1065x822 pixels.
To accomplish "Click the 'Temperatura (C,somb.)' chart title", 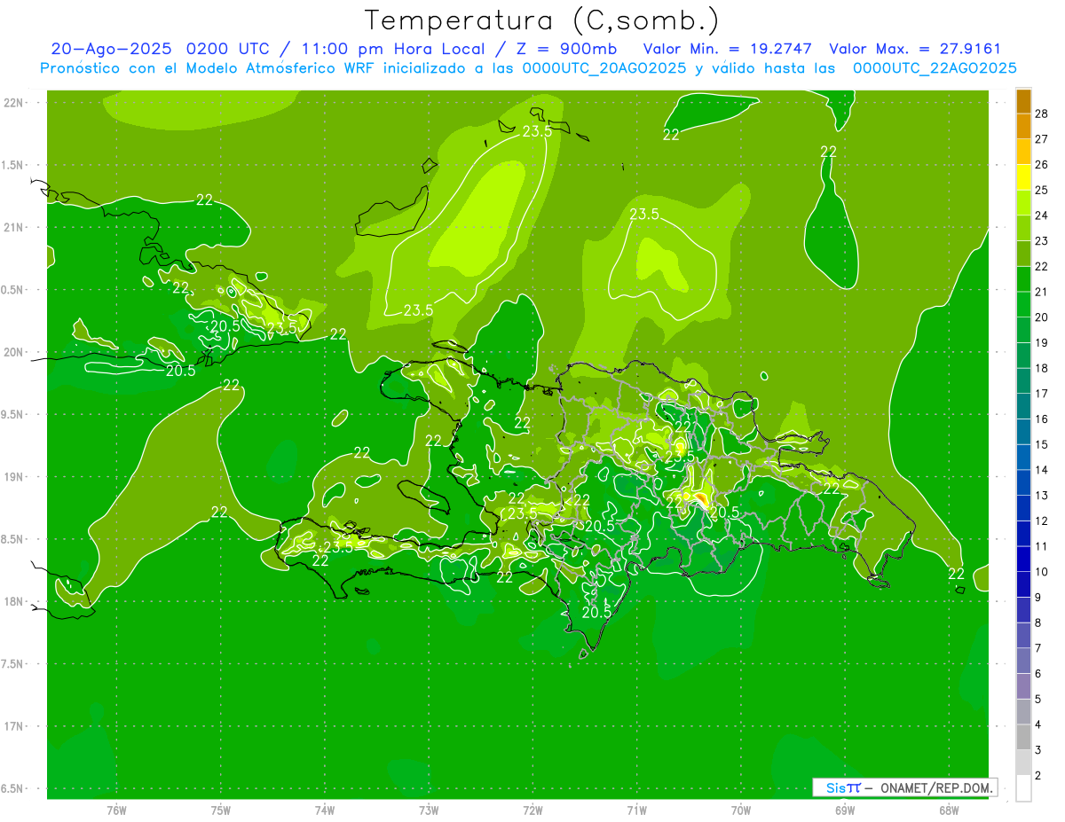I will (x=541, y=20).
